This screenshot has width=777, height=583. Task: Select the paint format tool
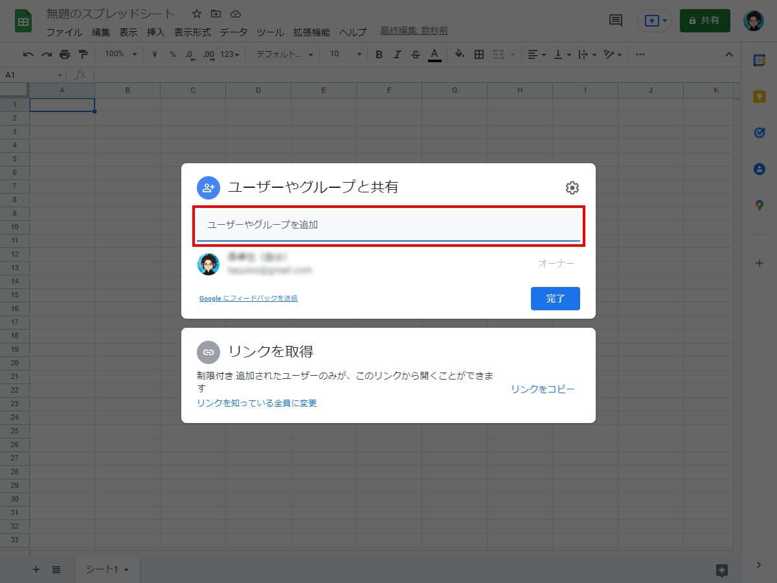pyautogui.click(x=83, y=54)
